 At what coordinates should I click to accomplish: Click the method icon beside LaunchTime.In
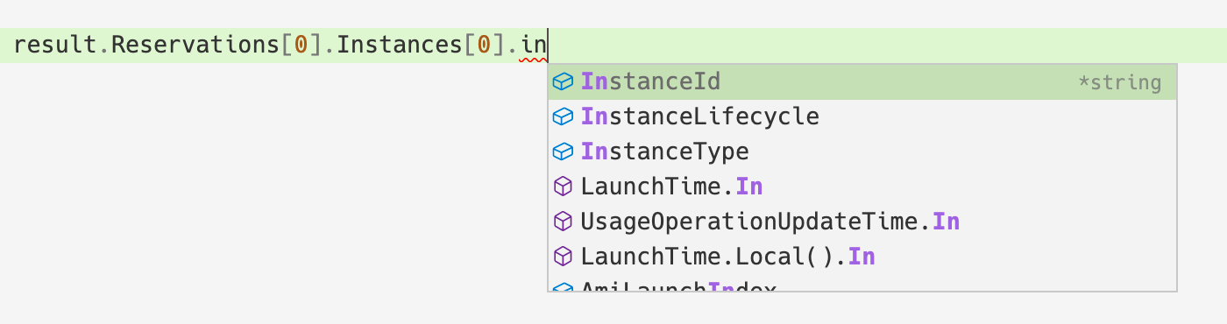tap(564, 187)
